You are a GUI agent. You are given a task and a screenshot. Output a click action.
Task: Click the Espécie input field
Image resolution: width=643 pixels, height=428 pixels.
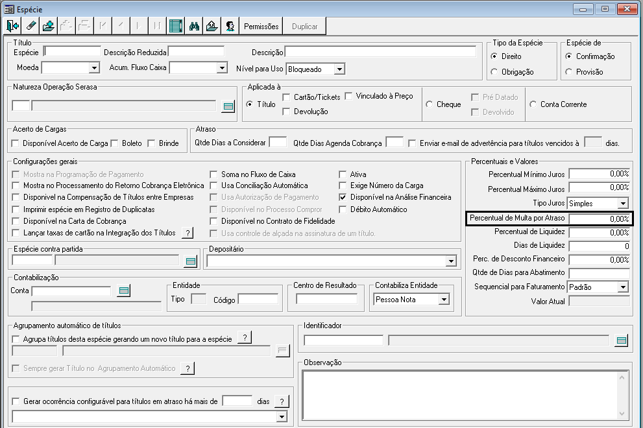(x=72, y=52)
